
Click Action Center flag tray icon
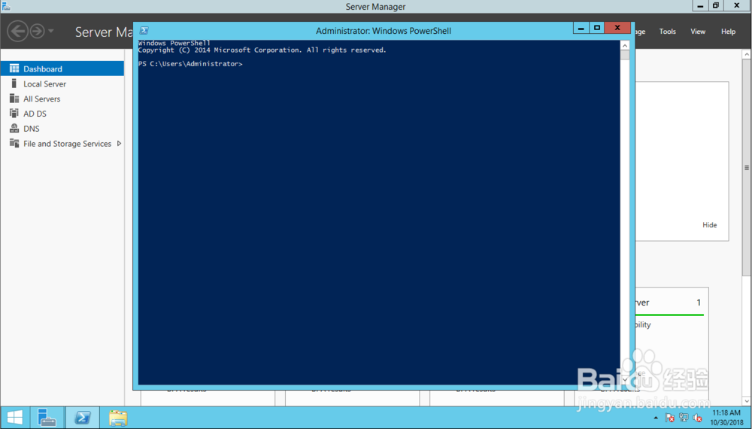click(670, 418)
